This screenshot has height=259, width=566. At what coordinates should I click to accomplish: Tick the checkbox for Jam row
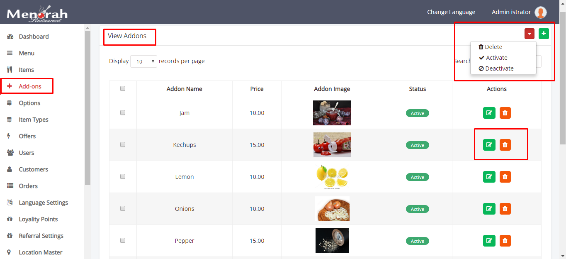tap(123, 112)
